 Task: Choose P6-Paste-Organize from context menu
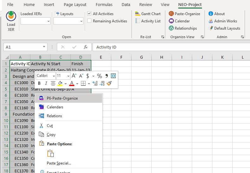69,98
